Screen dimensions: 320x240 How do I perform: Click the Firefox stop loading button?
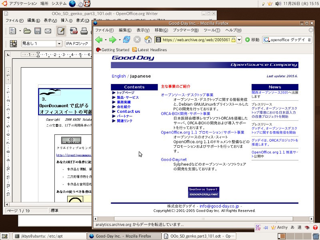pyautogui.click(x=137, y=40)
